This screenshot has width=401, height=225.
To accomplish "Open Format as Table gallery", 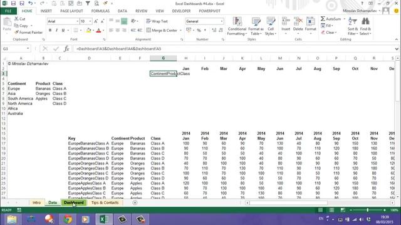I will click(256, 26).
